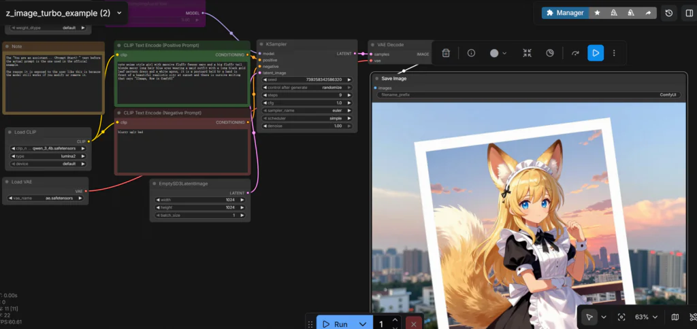Click the star favorites icon
The height and width of the screenshot is (329, 697).
click(x=597, y=13)
